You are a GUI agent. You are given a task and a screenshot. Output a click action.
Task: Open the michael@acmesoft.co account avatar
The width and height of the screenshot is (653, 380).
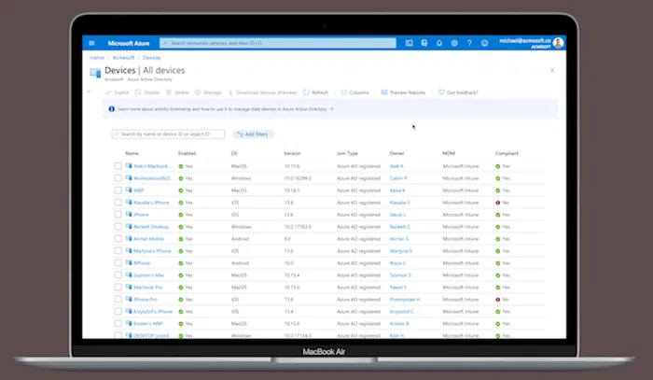559,43
